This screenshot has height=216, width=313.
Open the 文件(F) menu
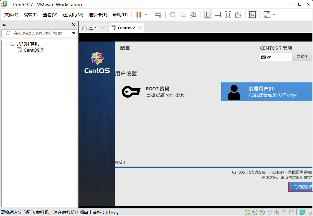click(x=11, y=15)
